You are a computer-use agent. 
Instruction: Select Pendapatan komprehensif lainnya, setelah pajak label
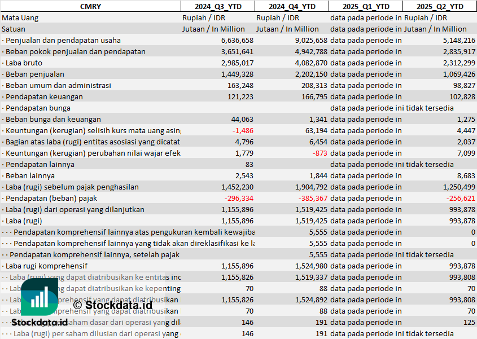(90, 254)
